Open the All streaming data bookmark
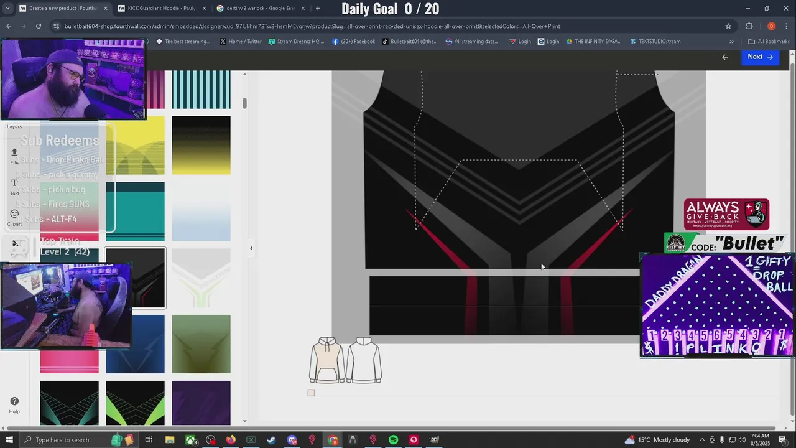 pyautogui.click(x=472, y=42)
